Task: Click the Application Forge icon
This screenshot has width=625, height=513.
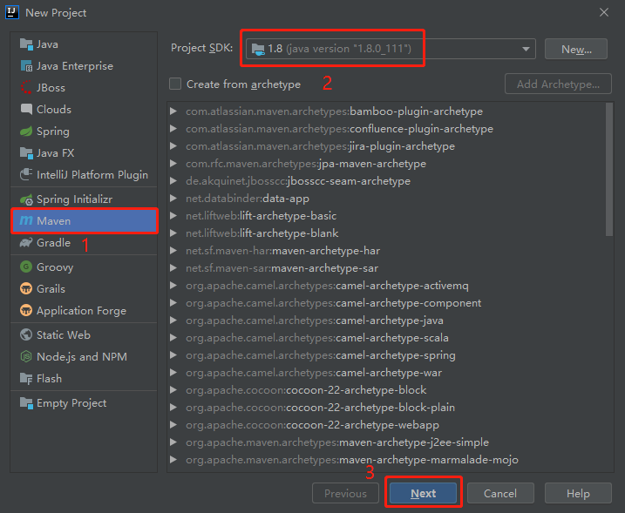Action: [x=26, y=310]
